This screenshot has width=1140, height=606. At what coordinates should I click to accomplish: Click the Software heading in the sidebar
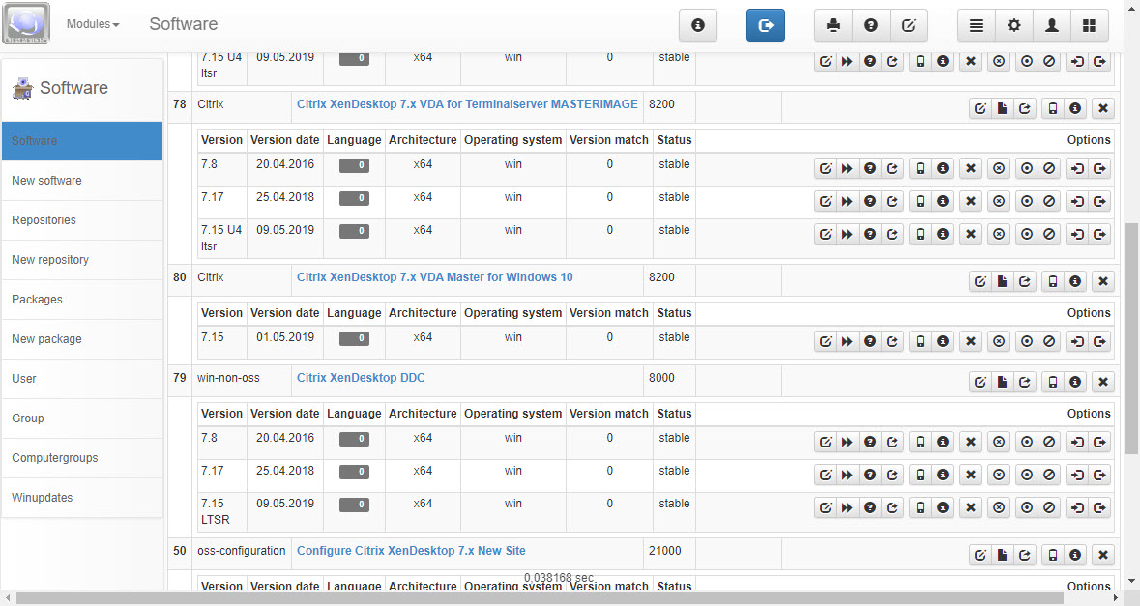coord(73,88)
